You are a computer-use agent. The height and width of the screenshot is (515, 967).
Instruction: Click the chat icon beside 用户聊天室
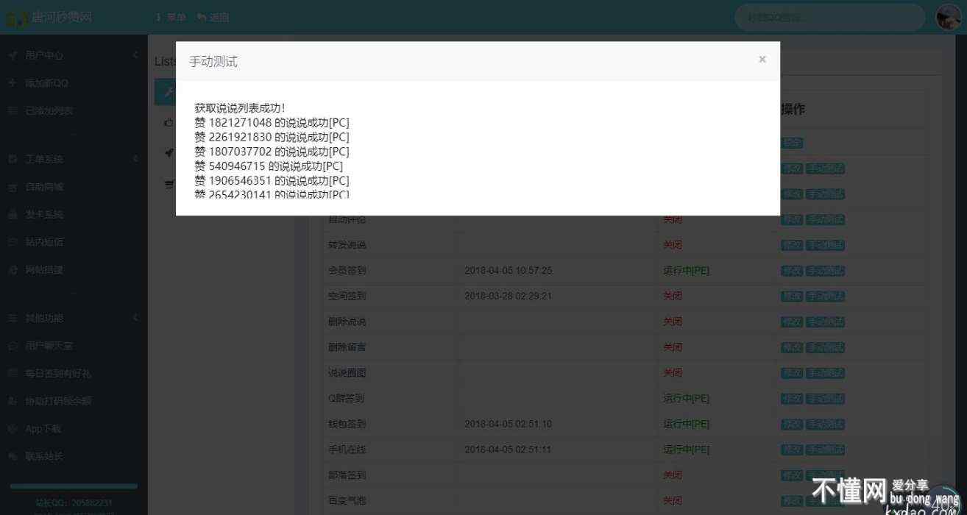pyautogui.click(x=13, y=346)
